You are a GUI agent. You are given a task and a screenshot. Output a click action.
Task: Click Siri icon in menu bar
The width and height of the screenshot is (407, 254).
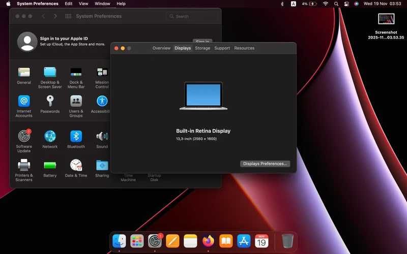pos(357,4)
